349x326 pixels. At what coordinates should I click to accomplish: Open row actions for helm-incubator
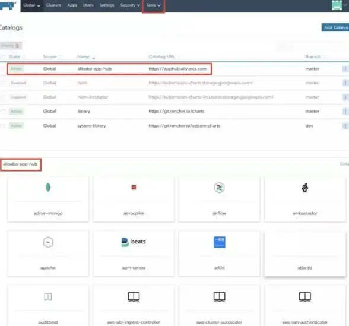click(345, 97)
